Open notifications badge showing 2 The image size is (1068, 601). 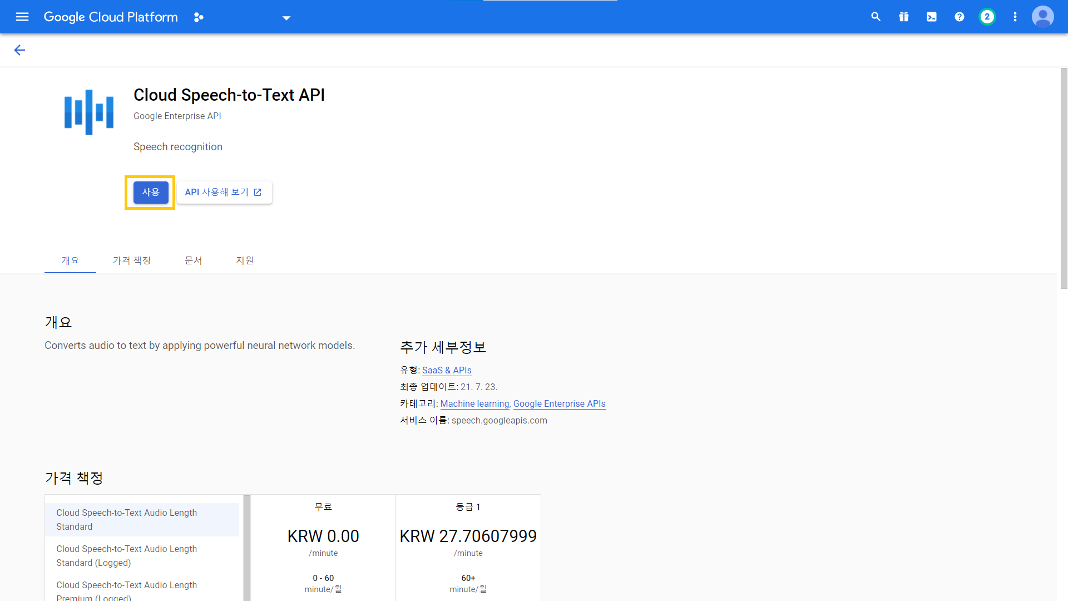point(987,17)
